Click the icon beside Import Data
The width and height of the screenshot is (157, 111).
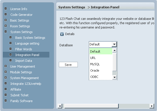(x=10, y=60)
